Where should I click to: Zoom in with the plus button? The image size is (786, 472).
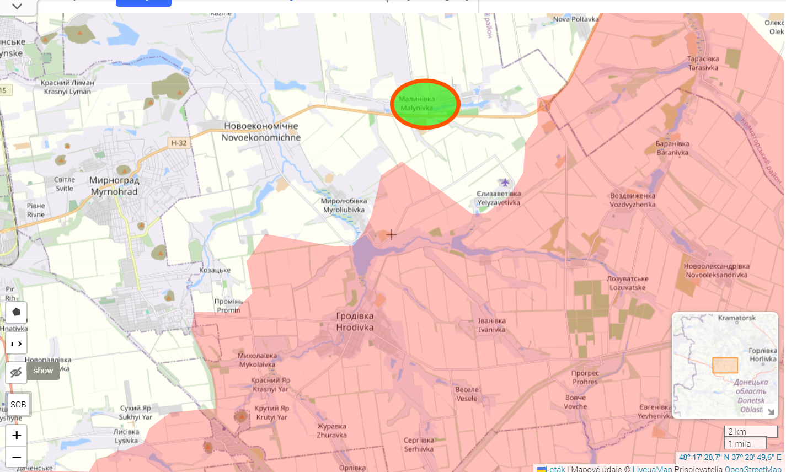17,436
